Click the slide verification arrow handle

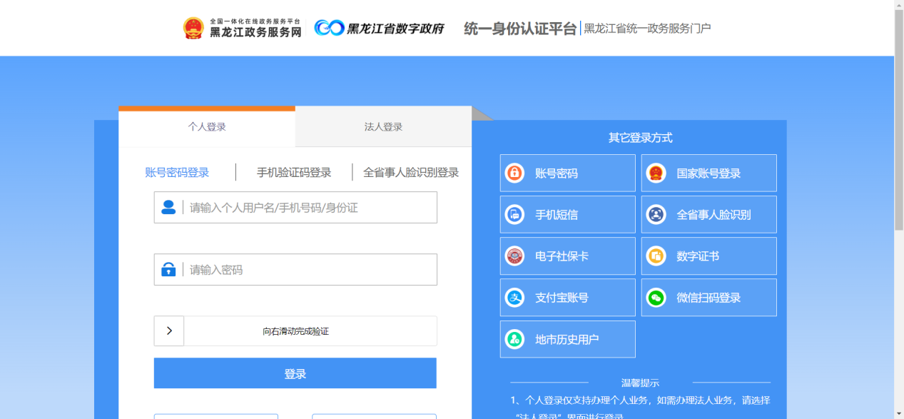169,331
